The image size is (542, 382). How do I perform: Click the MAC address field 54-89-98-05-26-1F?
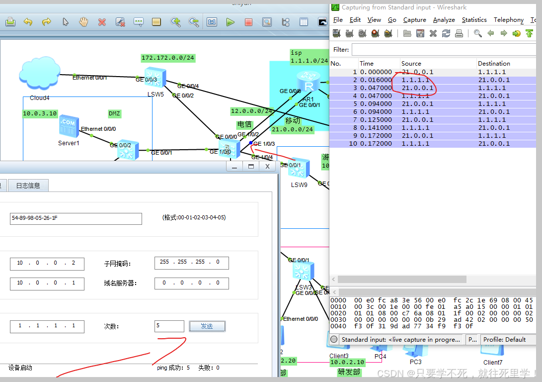76,219
